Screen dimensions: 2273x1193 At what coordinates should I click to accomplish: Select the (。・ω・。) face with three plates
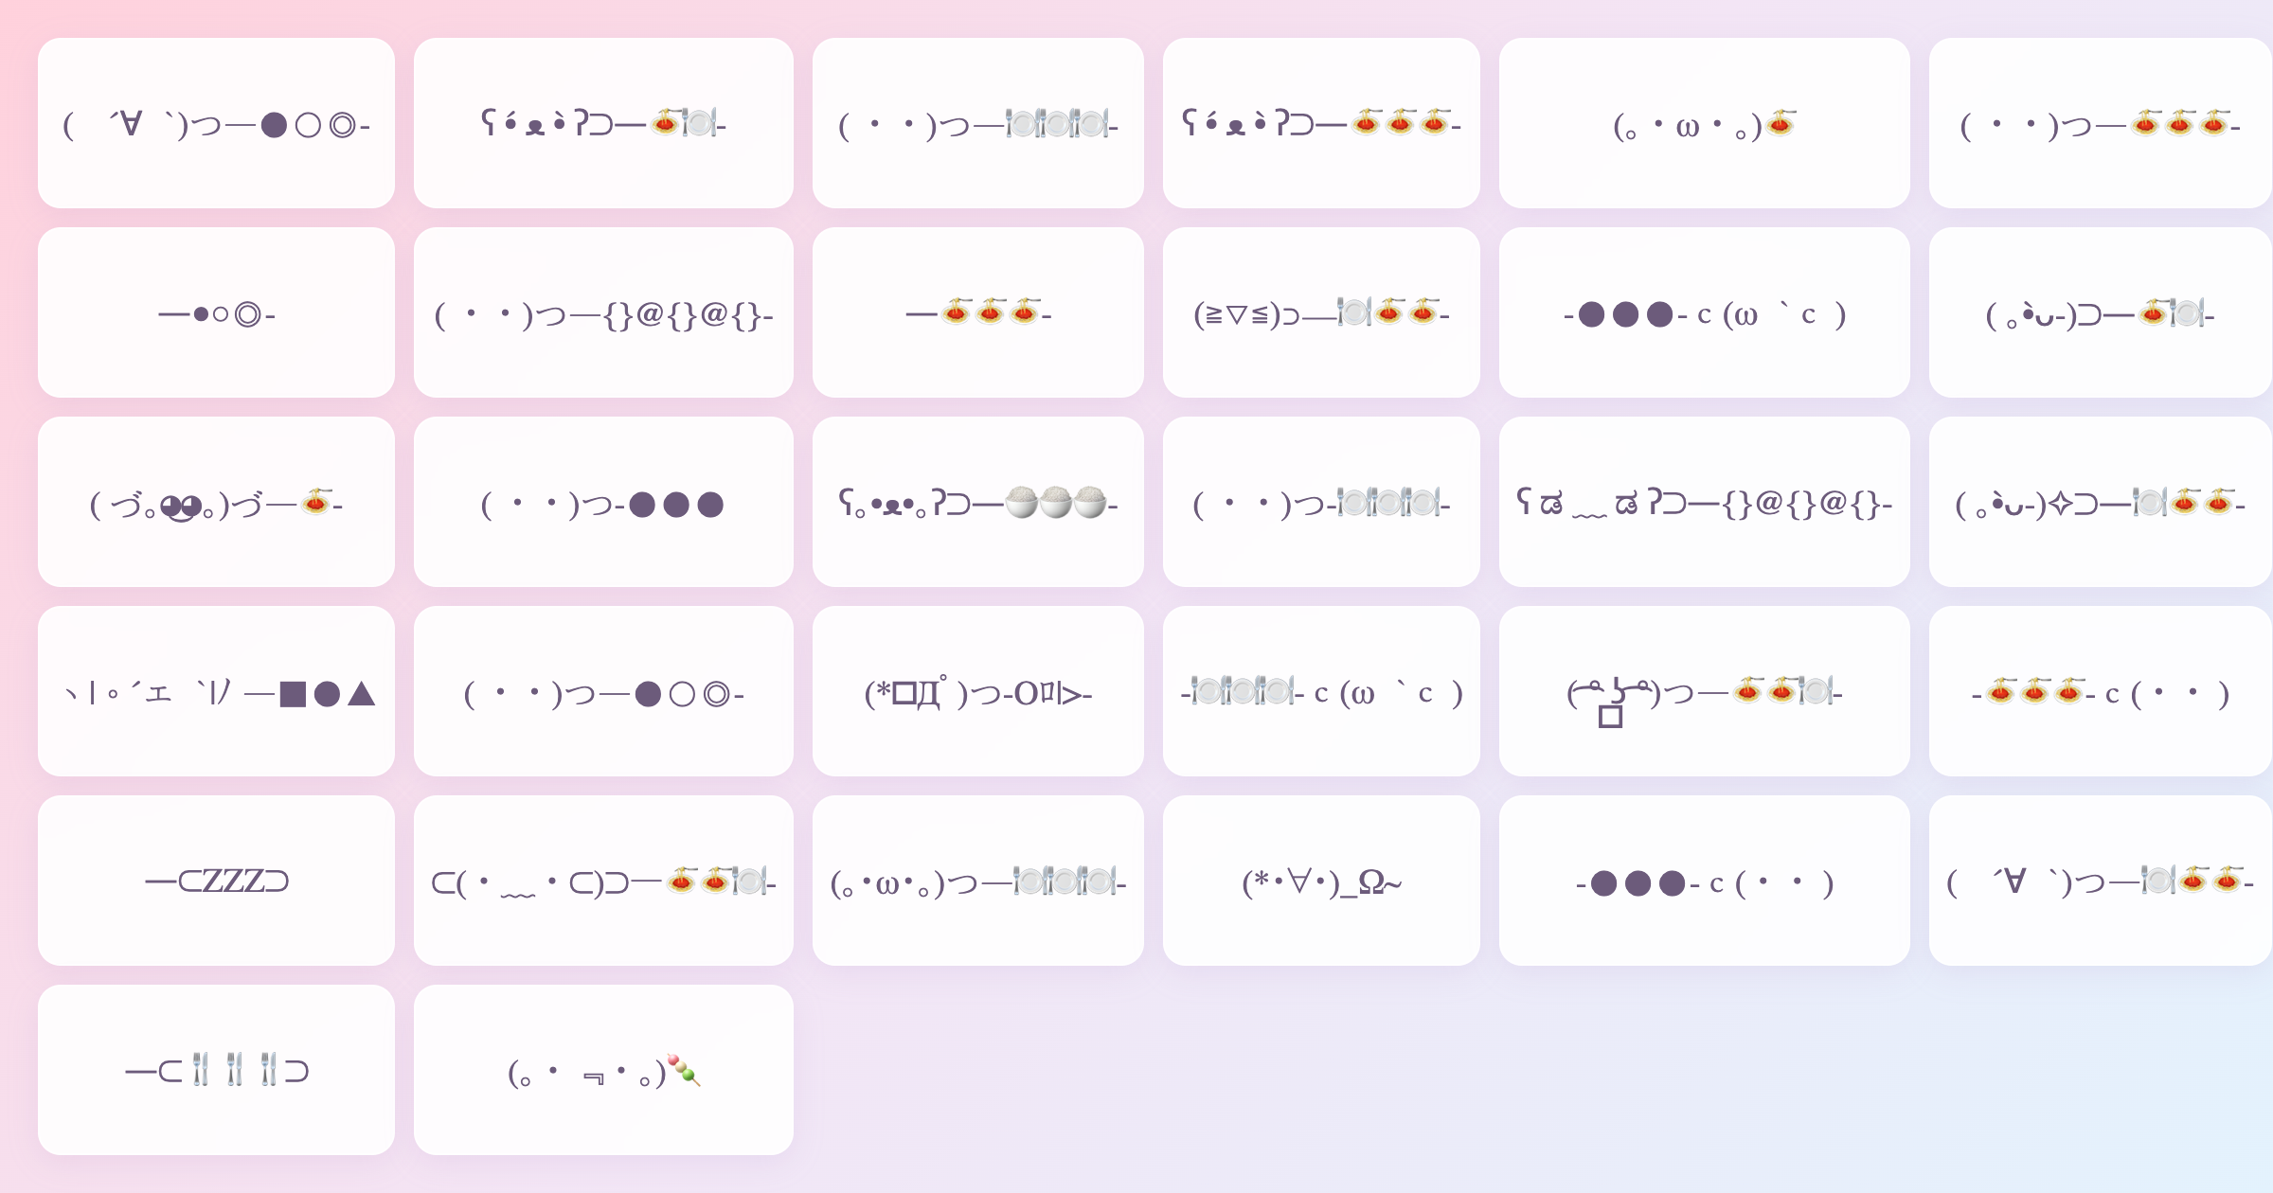[977, 881]
